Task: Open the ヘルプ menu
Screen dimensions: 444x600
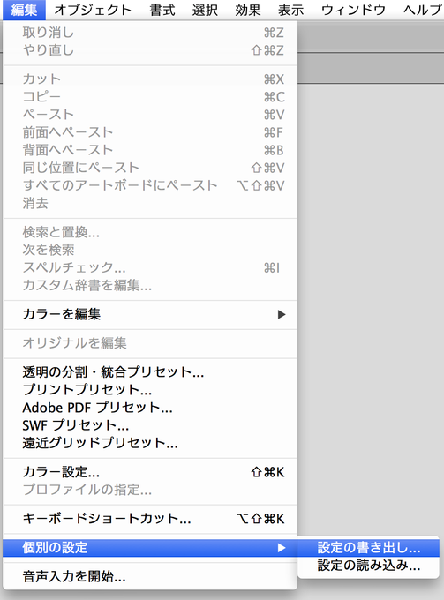Action: pos(422,10)
